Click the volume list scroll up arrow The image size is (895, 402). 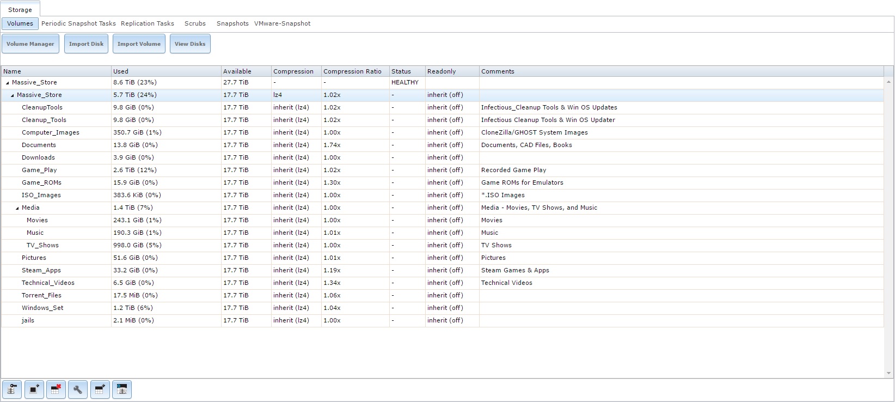tap(889, 82)
